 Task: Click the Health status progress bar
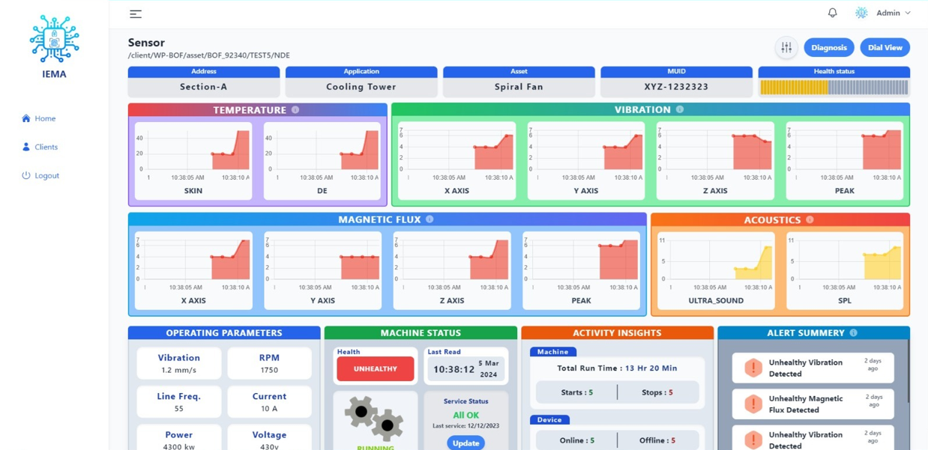(834, 87)
